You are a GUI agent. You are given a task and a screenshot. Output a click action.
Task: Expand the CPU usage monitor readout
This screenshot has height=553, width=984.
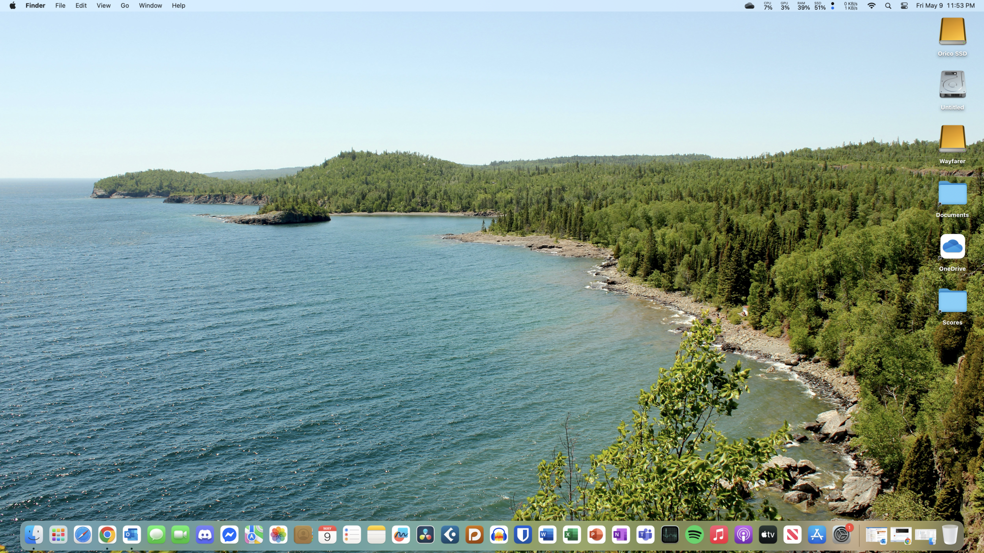[768, 6]
